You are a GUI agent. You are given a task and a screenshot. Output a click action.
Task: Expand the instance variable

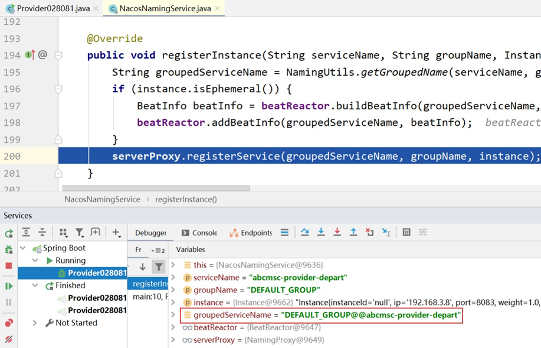[173, 303]
